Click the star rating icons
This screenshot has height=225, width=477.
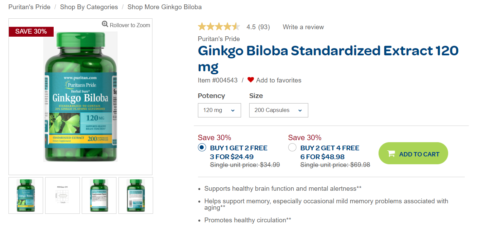click(219, 27)
